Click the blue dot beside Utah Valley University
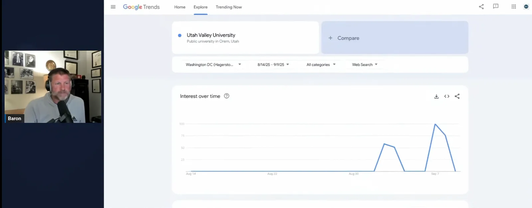532x208 pixels. 180,35
